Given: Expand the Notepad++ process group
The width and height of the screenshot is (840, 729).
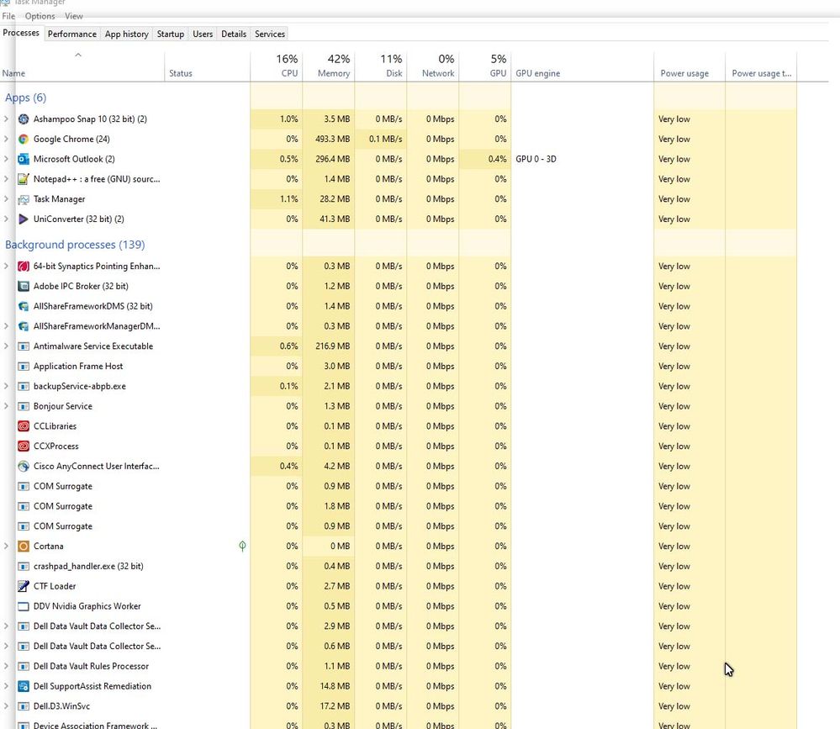Looking at the screenshot, I should tap(6, 179).
